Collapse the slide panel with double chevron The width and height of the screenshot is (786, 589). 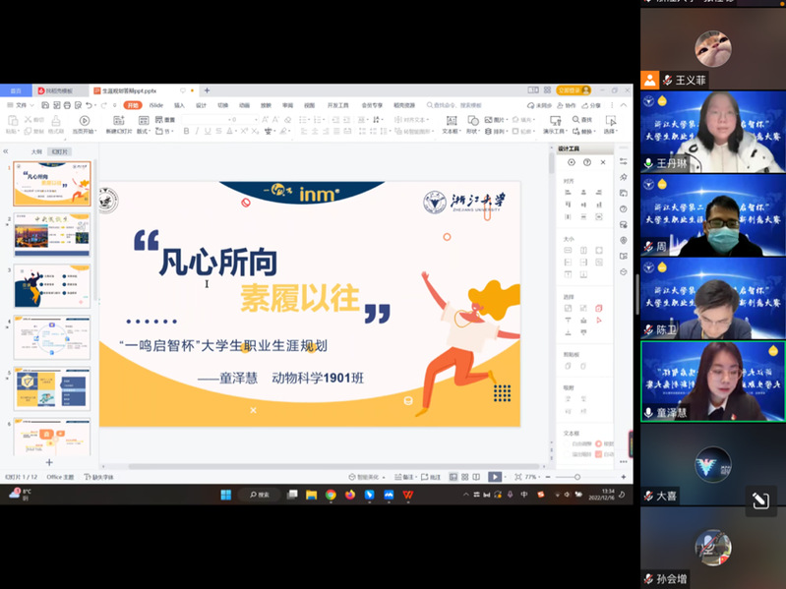tap(6, 150)
